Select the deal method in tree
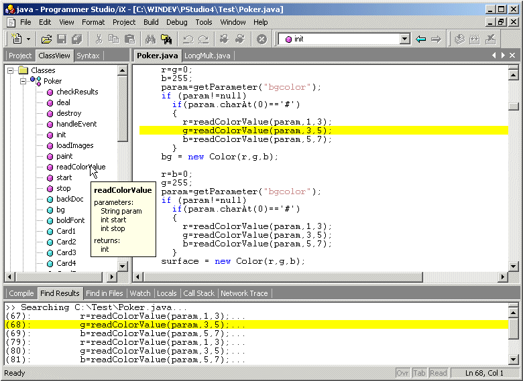This screenshot has width=523, height=381. click(64, 102)
